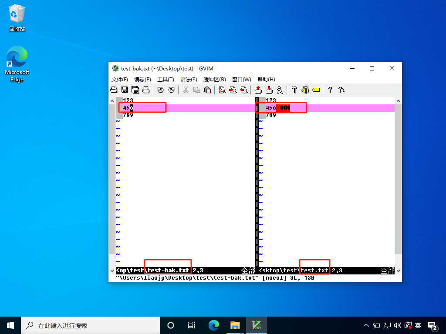Click the Redo toolbar icon
Screen dimensions: 446x334
[171, 90]
